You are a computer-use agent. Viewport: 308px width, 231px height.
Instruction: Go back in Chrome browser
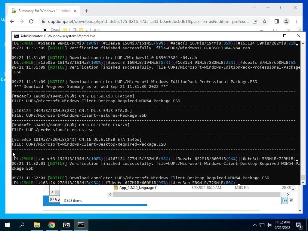coord(12,21)
